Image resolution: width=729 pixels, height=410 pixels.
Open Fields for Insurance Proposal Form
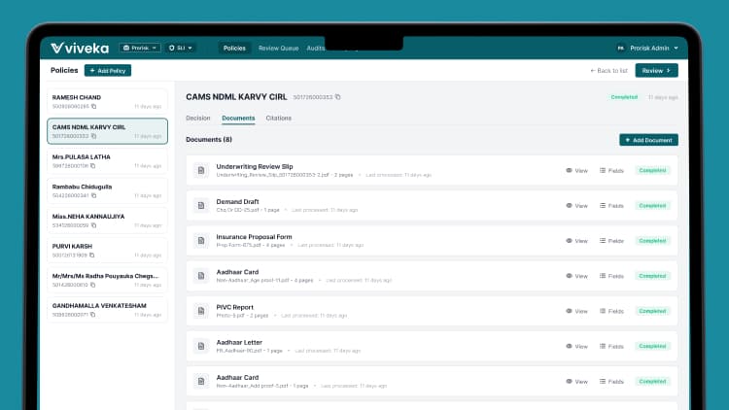[611, 241]
